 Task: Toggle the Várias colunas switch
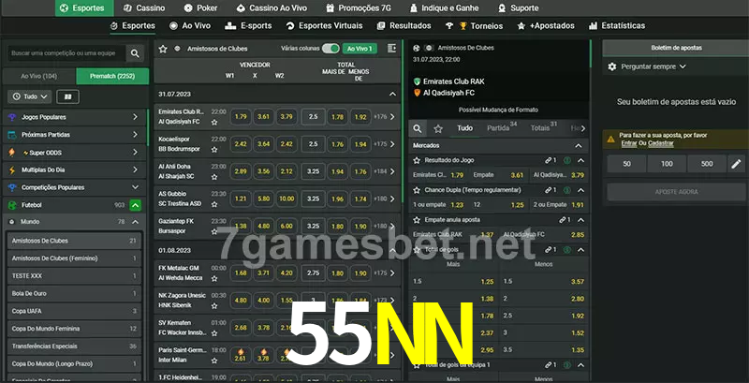click(330, 48)
